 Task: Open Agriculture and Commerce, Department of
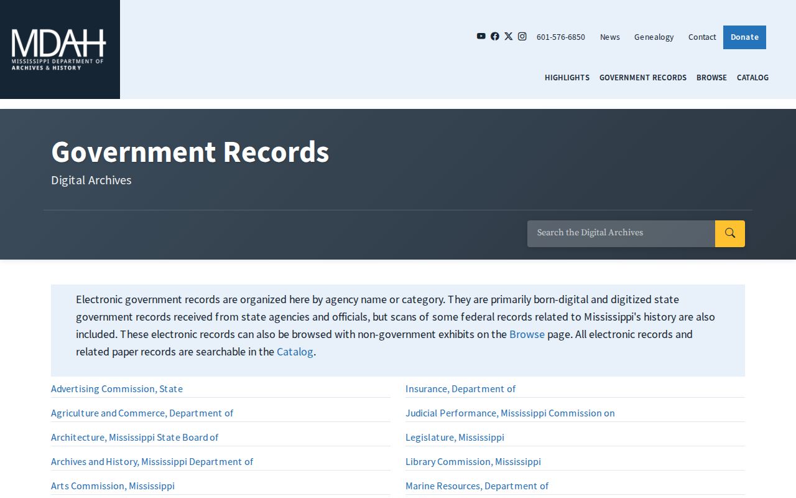[142, 413]
